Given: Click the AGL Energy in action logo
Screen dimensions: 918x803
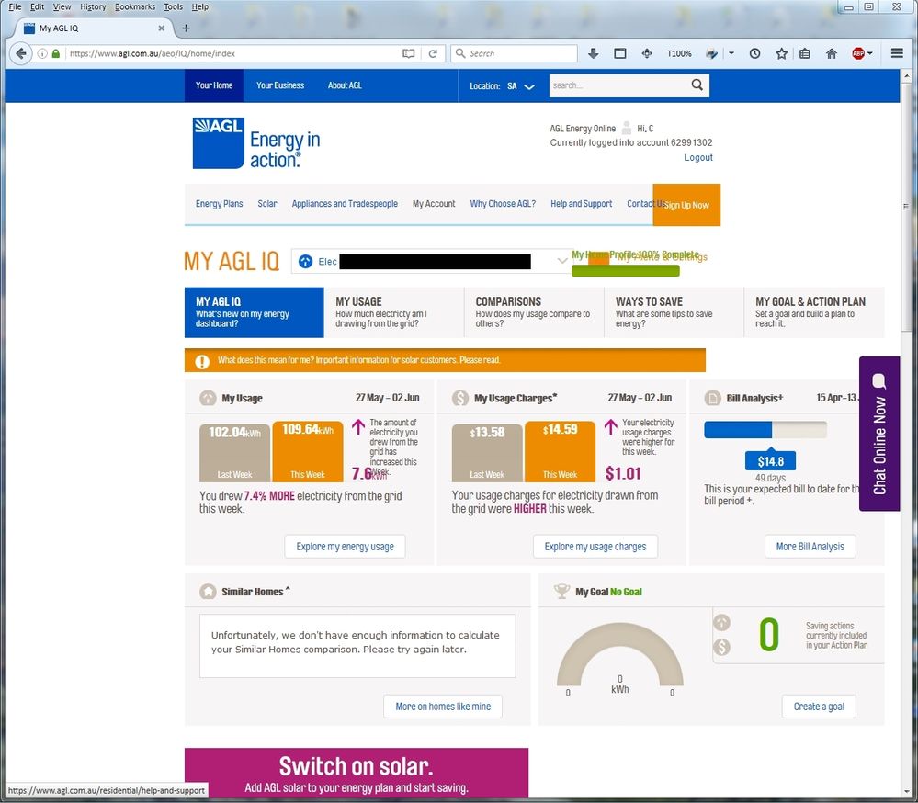Looking at the screenshot, I should (x=256, y=144).
